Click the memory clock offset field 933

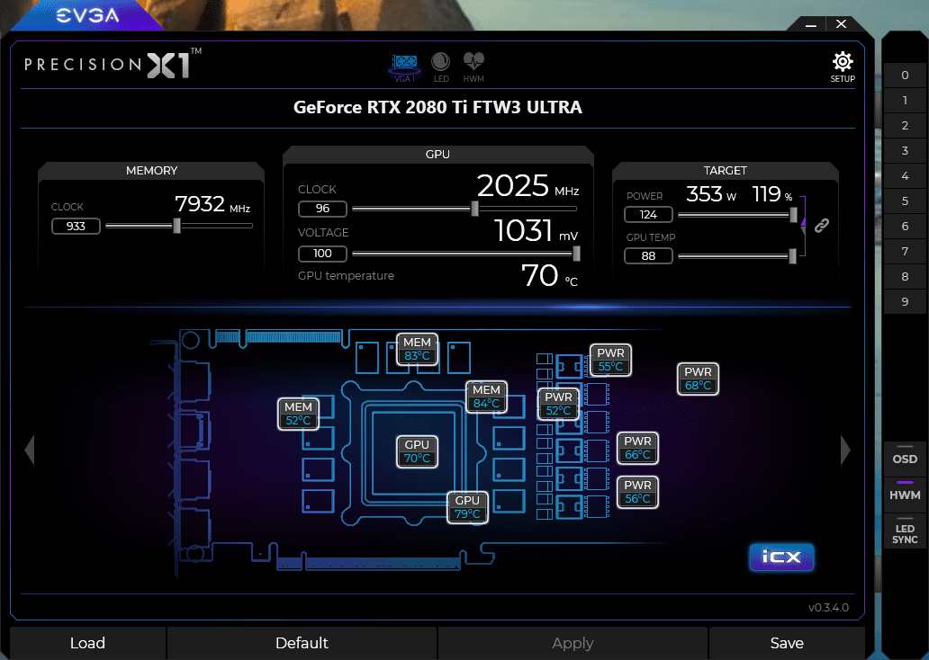click(76, 226)
